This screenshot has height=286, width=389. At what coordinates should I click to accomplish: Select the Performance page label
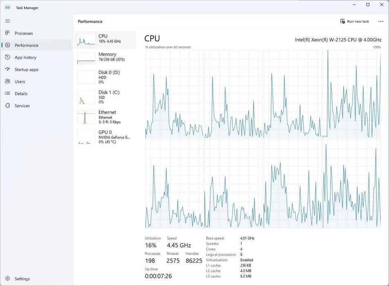point(27,45)
